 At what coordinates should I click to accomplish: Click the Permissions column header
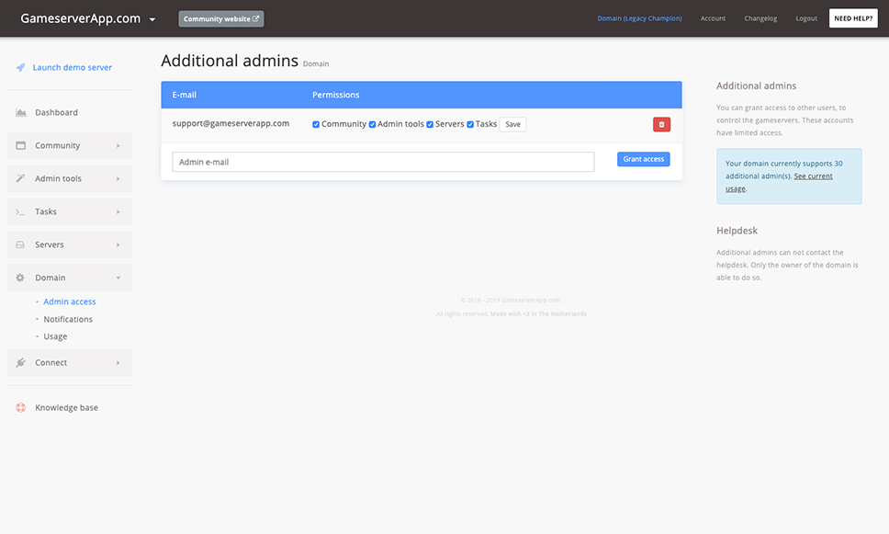[x=335, y=95]
